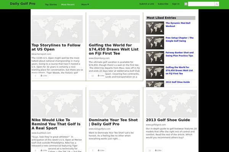Viewport: 229px width, 152px height.
Task: Click the Nike article map image
Action: coord(57,104)
